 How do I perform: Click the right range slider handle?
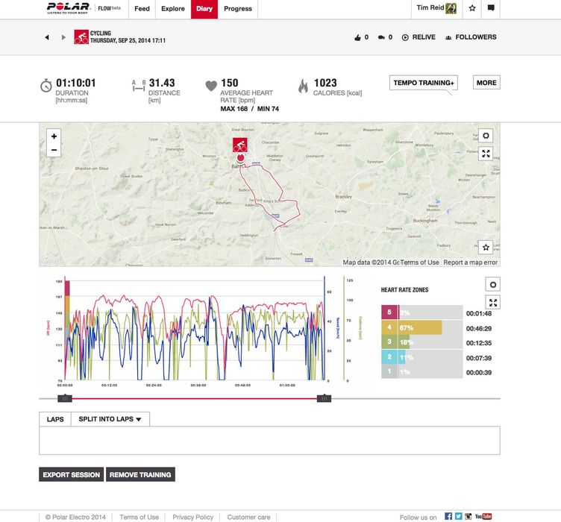[324, 398]
